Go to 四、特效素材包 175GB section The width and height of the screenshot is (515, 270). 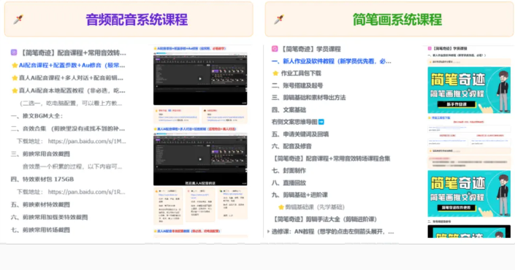(x=42, y=179)
